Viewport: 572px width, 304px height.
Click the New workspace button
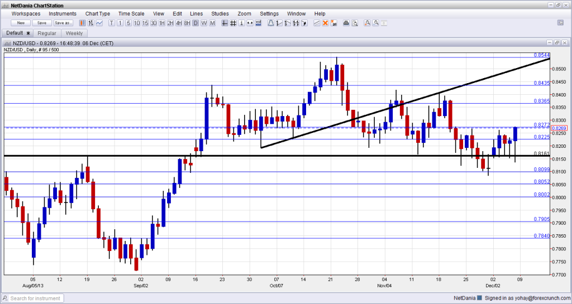click(21, 23)
